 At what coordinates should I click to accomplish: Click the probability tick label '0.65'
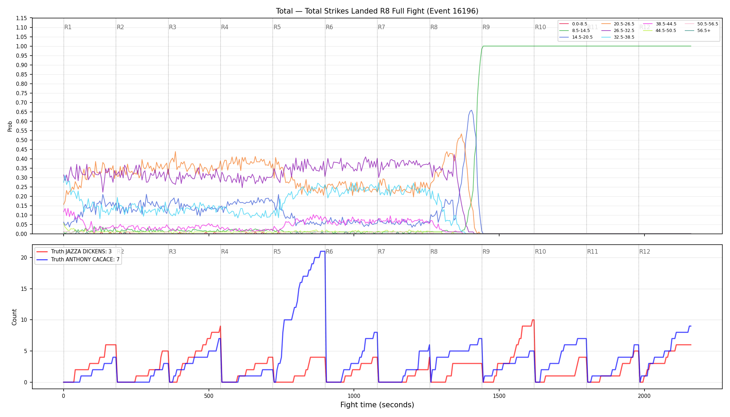click(x=22, y=112)
